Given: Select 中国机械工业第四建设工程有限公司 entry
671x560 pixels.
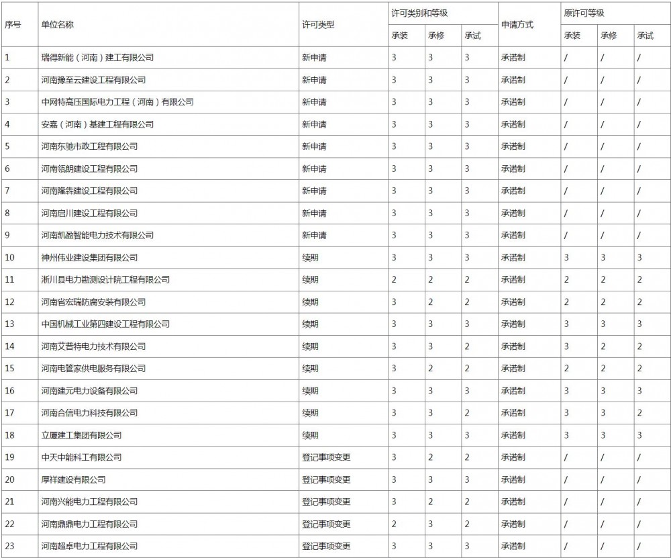Looking at the screenshot, I should [105, 324].
